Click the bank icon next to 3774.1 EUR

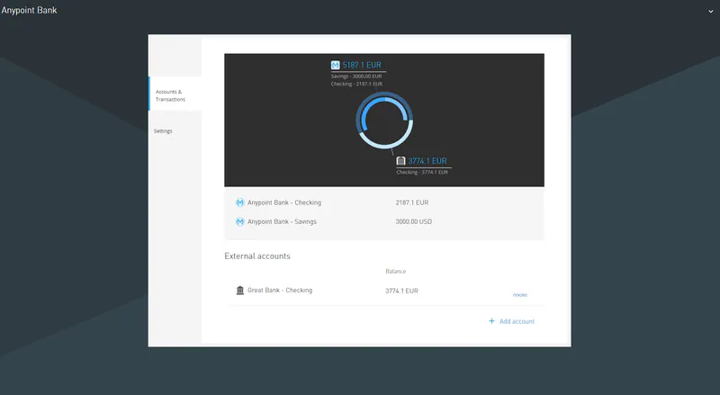point(400,161)
